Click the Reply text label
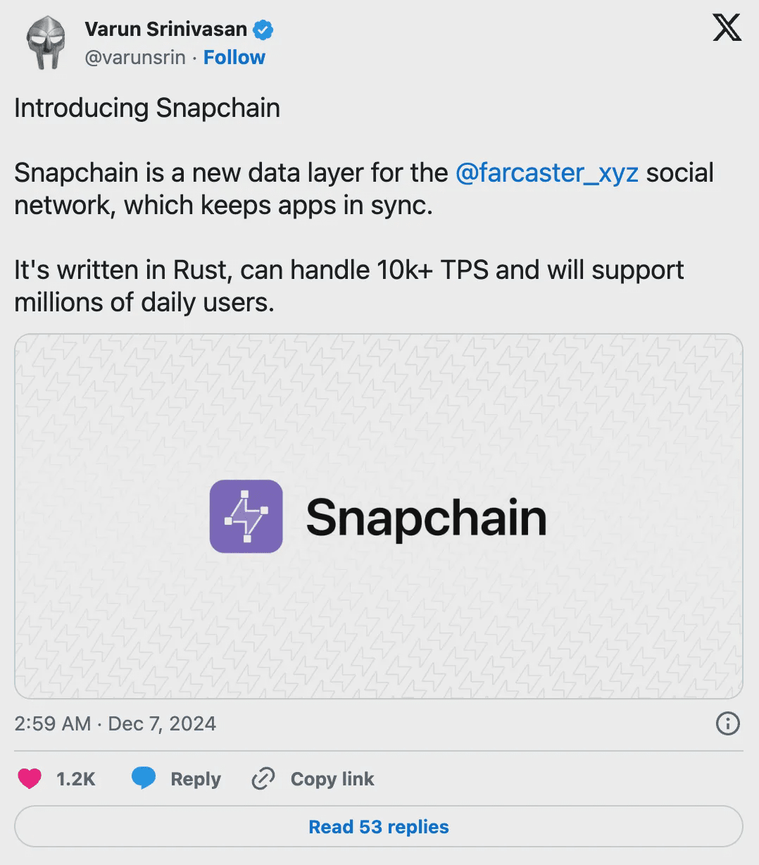This screenshot has width=759, height=865. [x=196, y=779]
